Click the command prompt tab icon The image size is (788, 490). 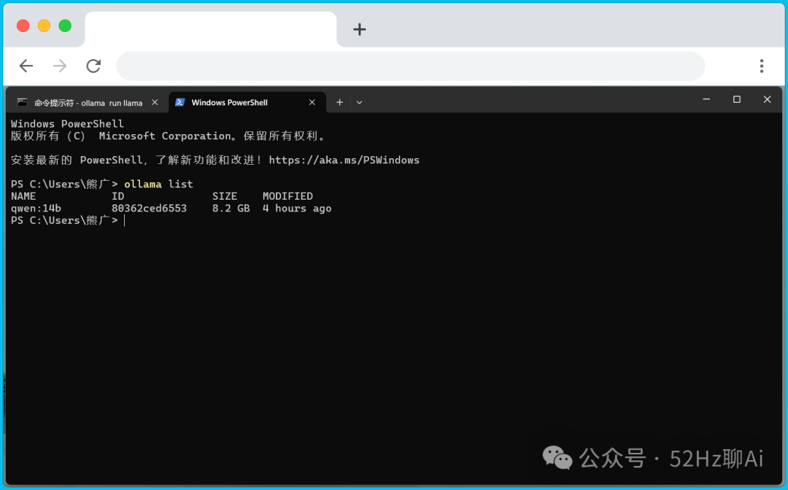tap(22, 102)
